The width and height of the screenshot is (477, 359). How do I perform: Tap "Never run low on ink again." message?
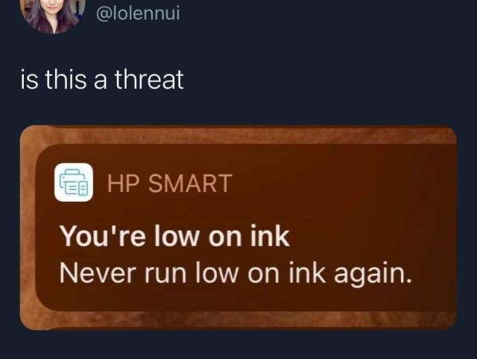click(236, 273)
